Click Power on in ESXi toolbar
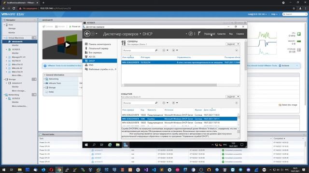Viewport: 309px width, 173px height. 75,26
